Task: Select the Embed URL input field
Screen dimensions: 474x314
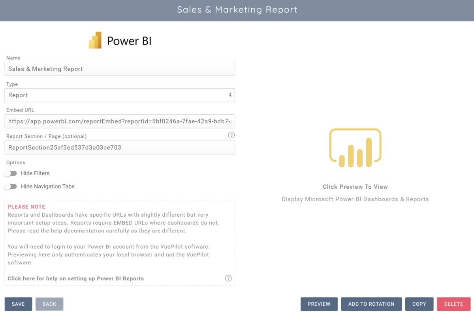Action: tap(120, 121)
